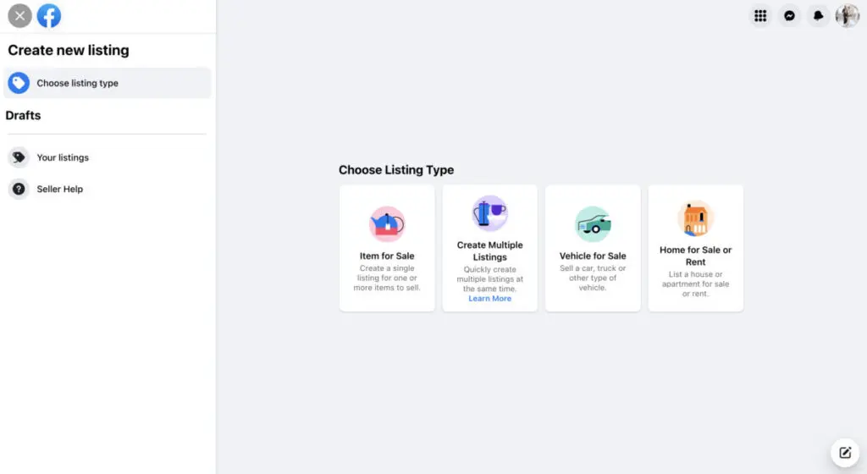
Task: Pick the Vehicle for Sale option
Action: [x=593, y=256]
